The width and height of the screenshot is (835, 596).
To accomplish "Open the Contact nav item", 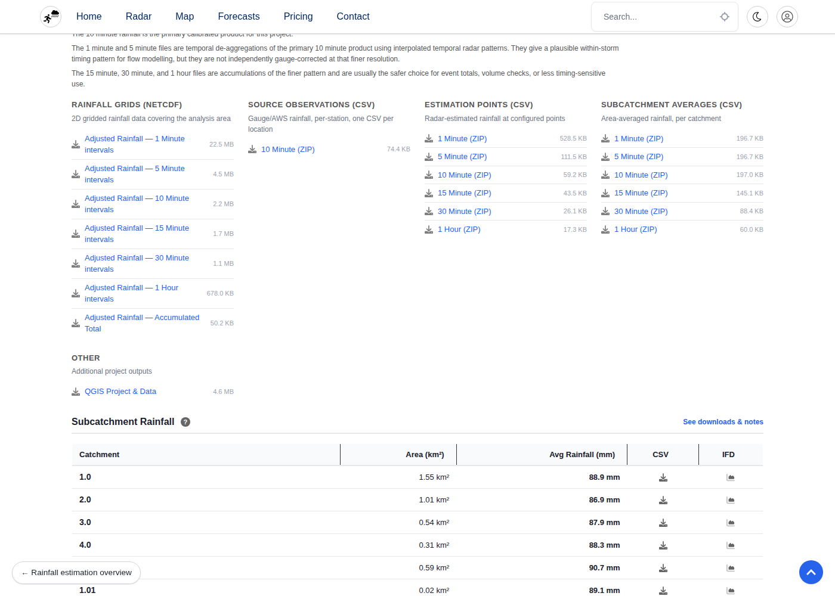I will pos(353,17).
